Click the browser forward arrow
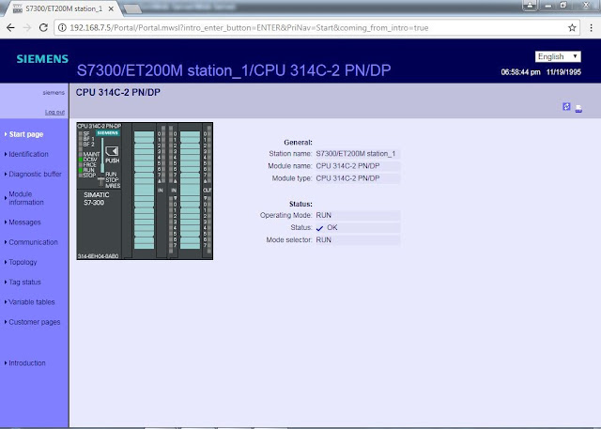The width and height of the screenshot is (601, 429). click(x=27, y=27)
